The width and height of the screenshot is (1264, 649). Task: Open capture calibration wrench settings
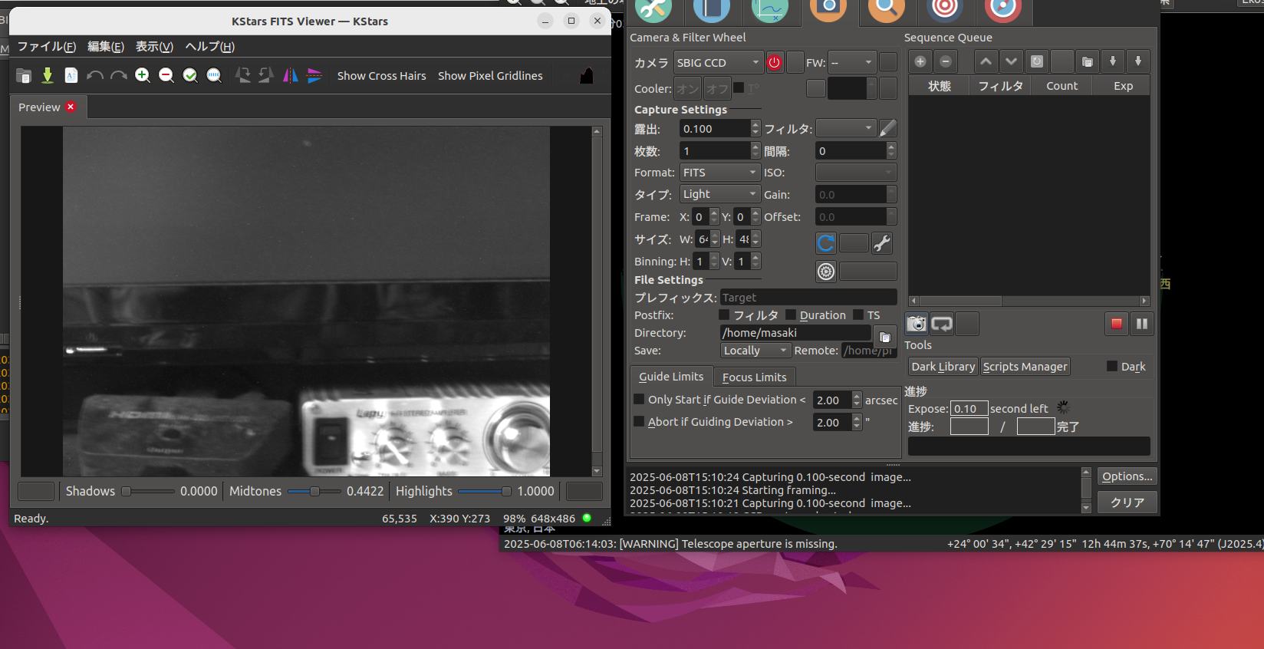[883, 243]
